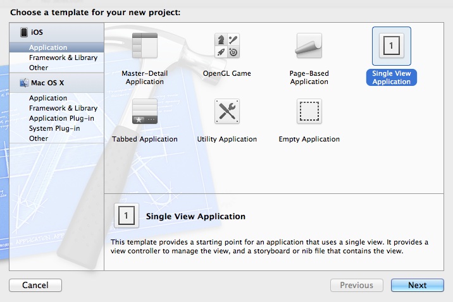
Task: Click the Cancel button
Action: tap(35, 286)
